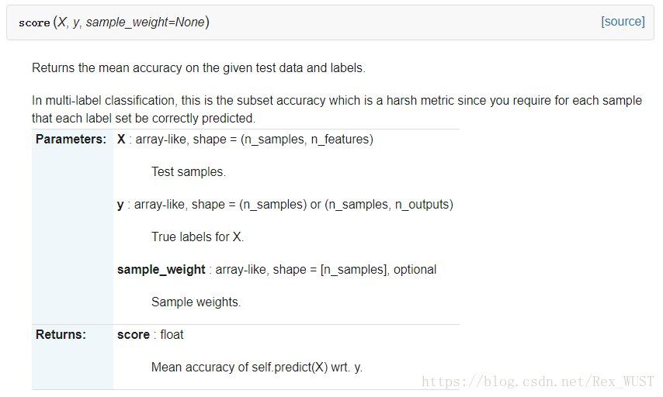663x397 pixels.
Task: Click the 'Returns the mean accuracy' sentence
Action: tap(198, 68)
